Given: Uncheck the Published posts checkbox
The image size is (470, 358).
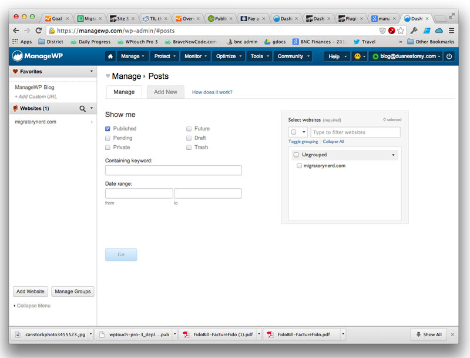Looking at the screenshot, I should tap(108, 128).
